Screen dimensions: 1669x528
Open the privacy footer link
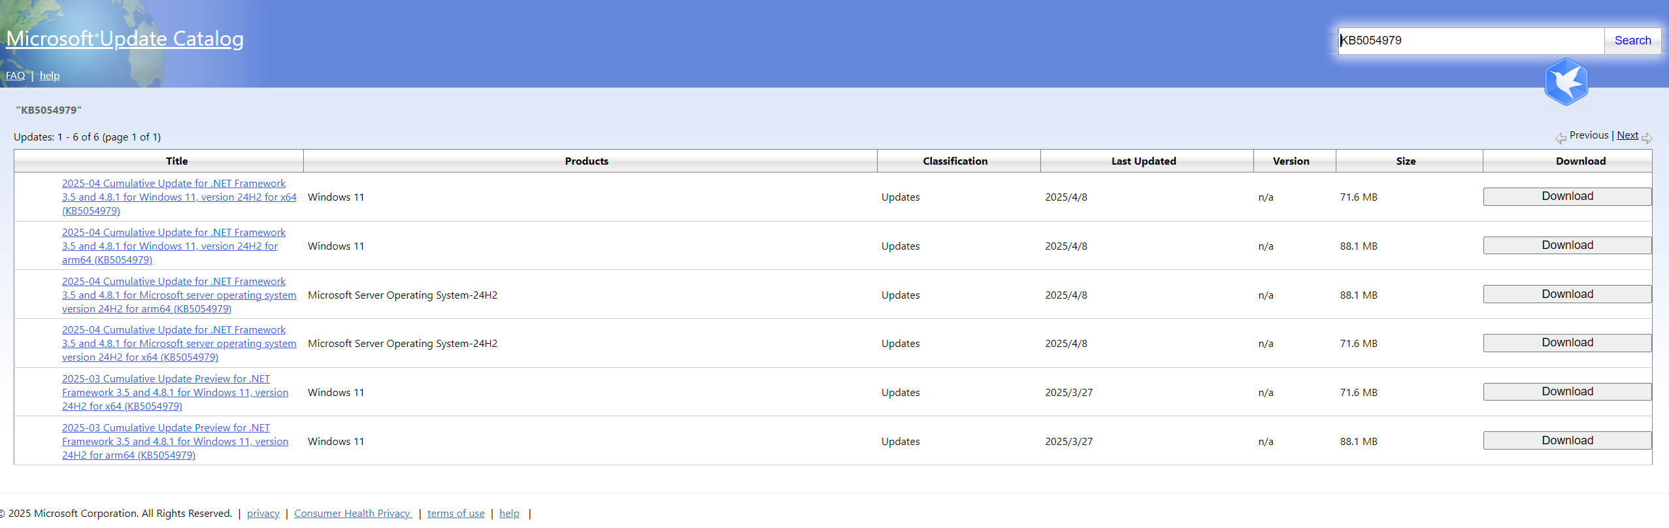pyautogui.click(x=263, y=514)
